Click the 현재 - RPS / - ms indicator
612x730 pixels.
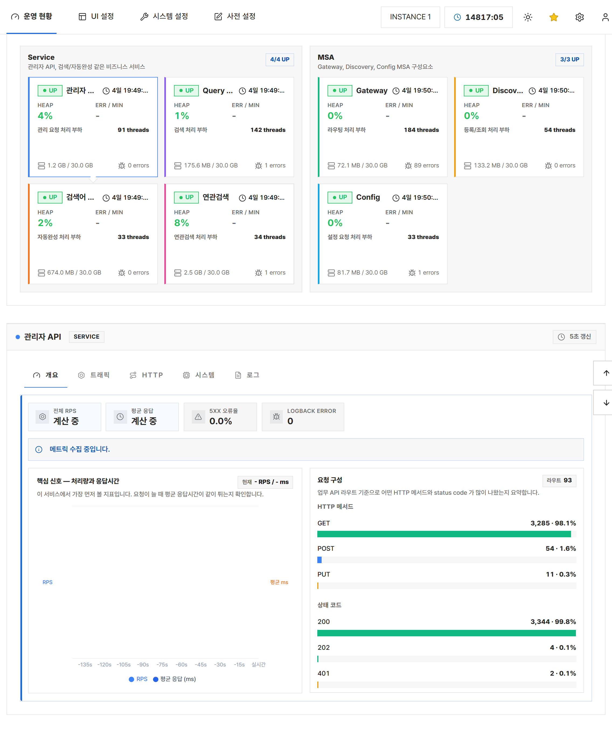tap(265, 482)
